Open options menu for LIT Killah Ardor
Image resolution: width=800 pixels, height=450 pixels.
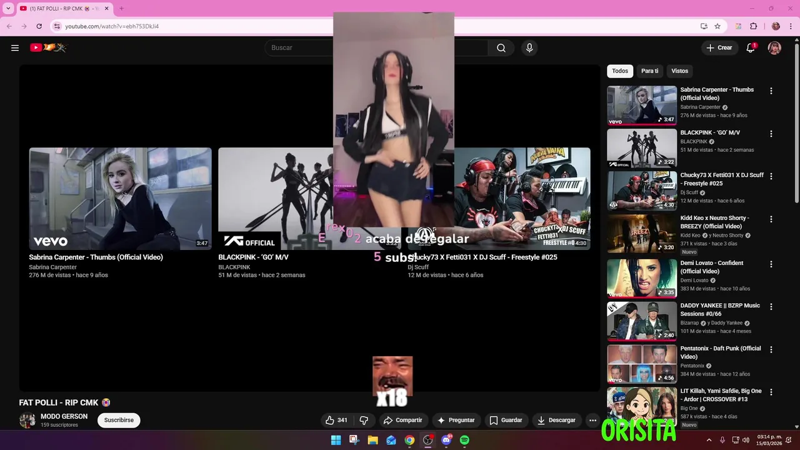coord(771,392)
